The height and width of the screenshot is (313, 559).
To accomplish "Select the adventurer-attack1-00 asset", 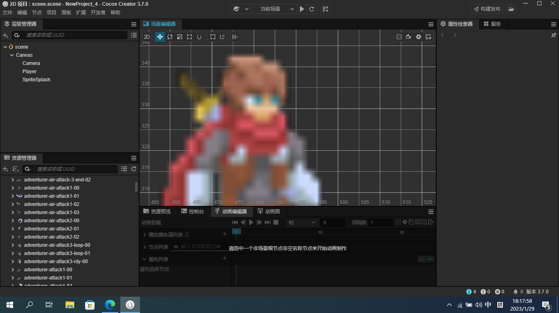I will point(48,270).
